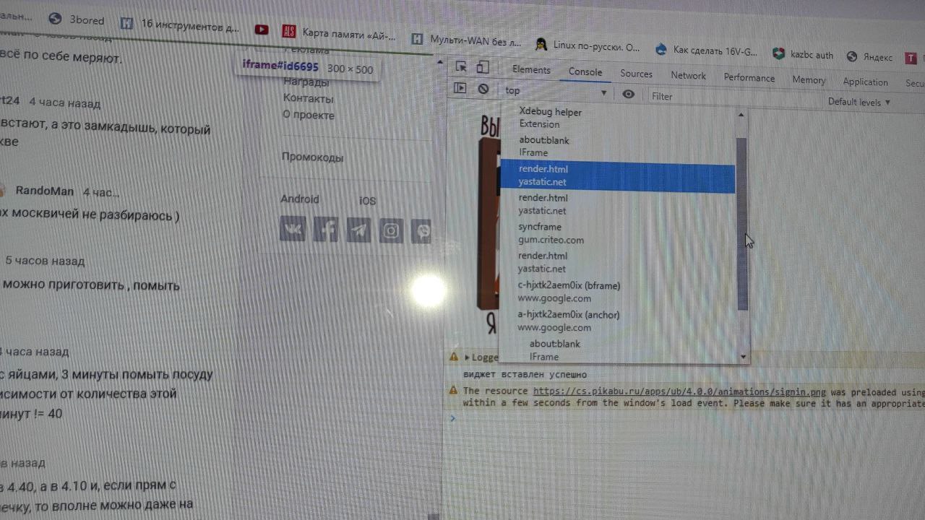Image resolution: width=925 pixels, height=520 pixels.
Task: Click the context list scroll down arrow
Action: (743, 357)
